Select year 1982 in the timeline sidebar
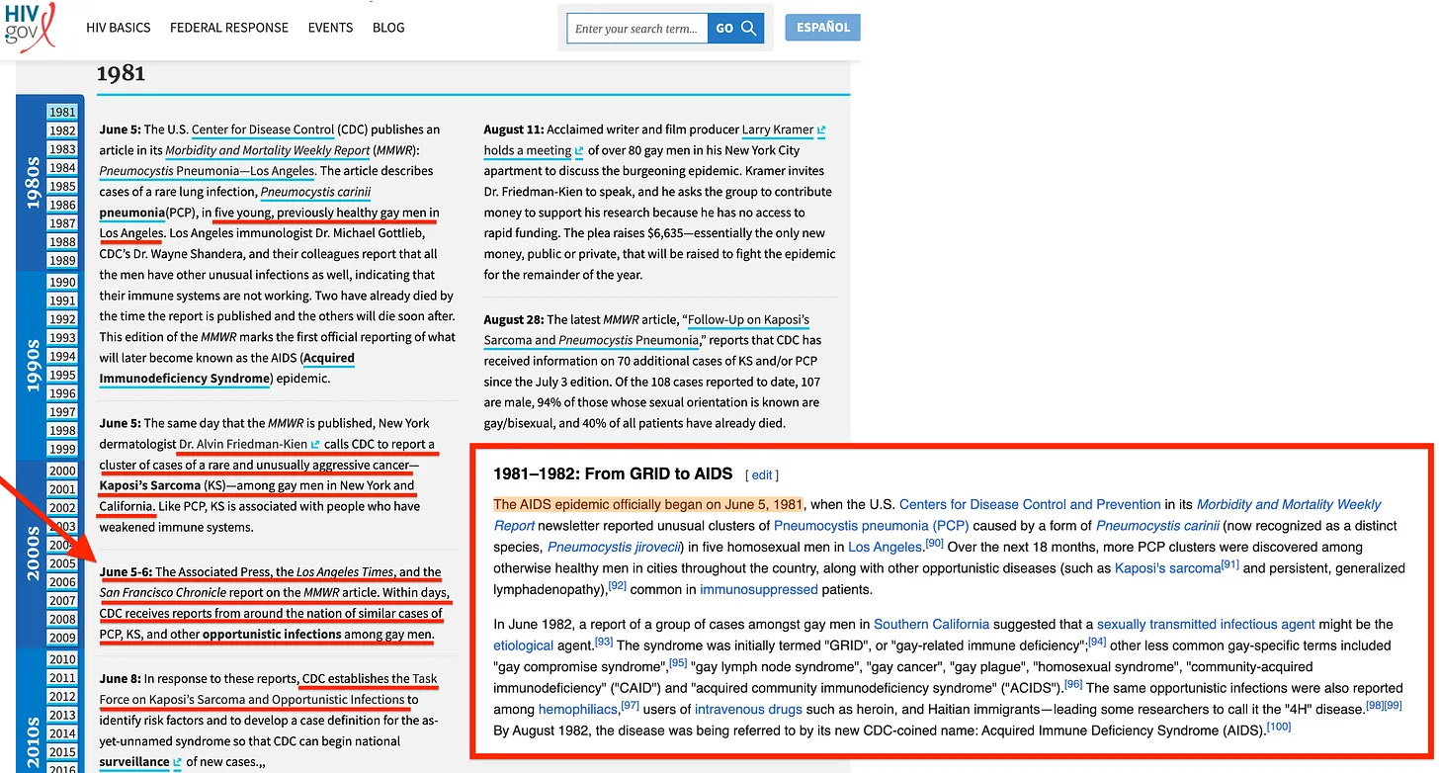 [x=62, y=130]
